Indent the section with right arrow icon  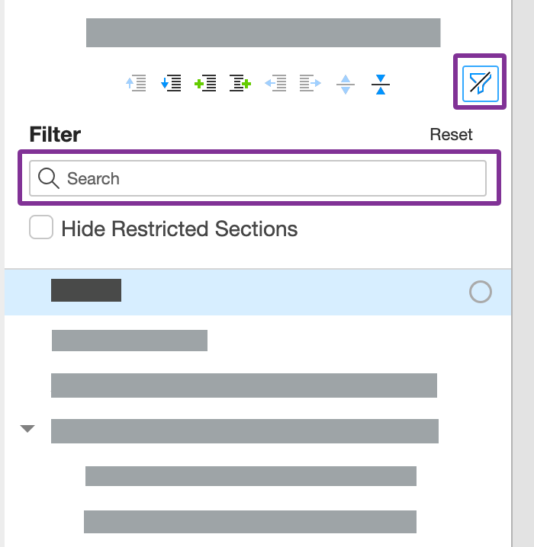coord(310,83)
